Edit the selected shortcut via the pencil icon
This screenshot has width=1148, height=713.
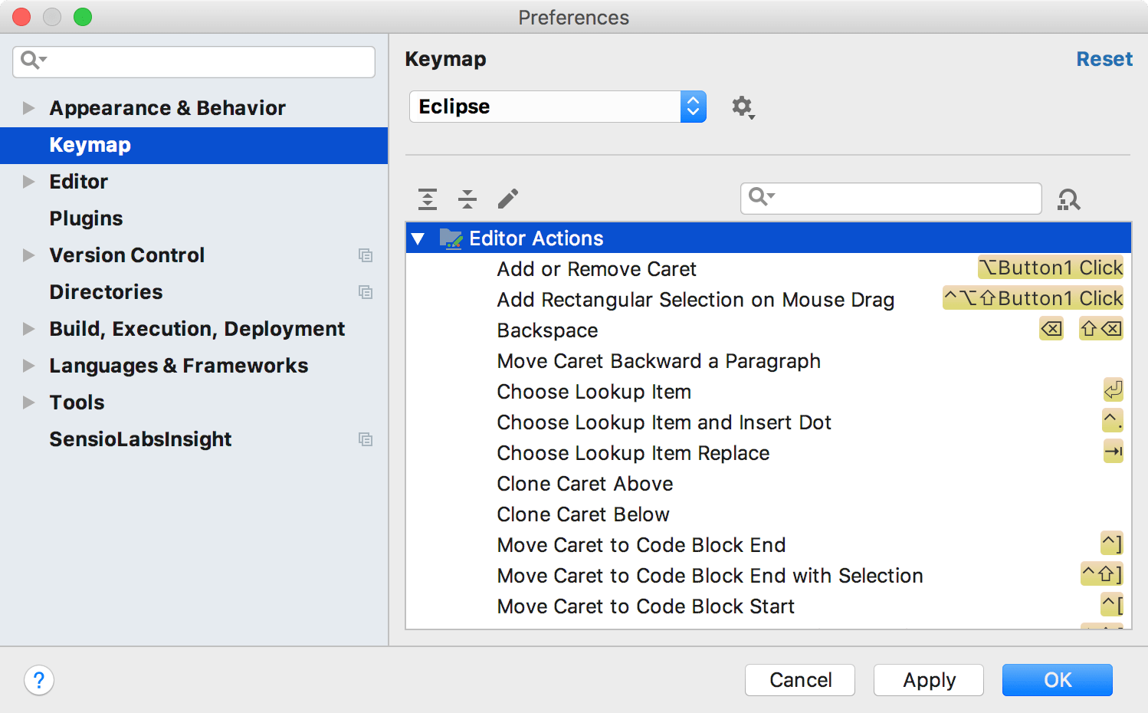508,199
